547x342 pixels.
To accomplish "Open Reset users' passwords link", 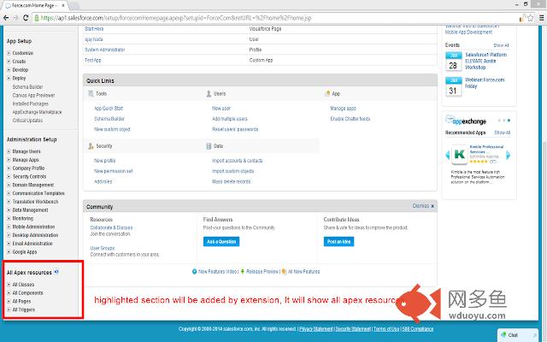I will 235,129.
